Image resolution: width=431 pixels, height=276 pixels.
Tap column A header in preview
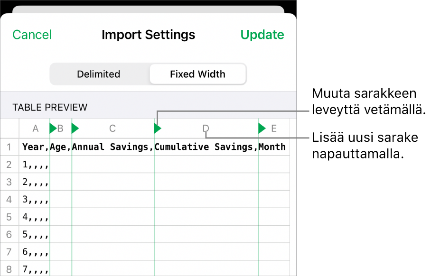pos(35,128)
